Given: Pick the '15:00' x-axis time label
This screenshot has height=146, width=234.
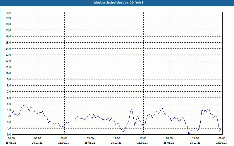Looking at the screenshot, I should click(143, 138).
